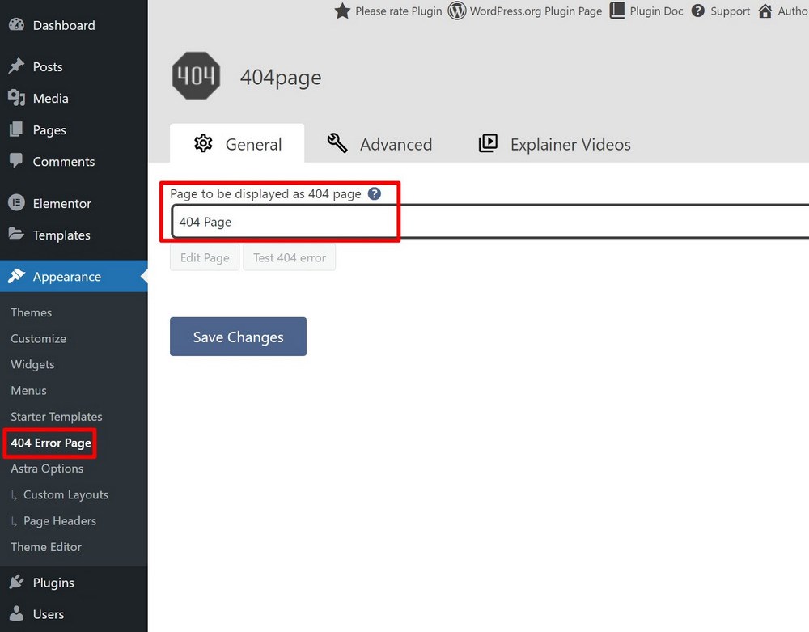
Task: Click the Appearance paintbrush icon
Action: [16, 276]
